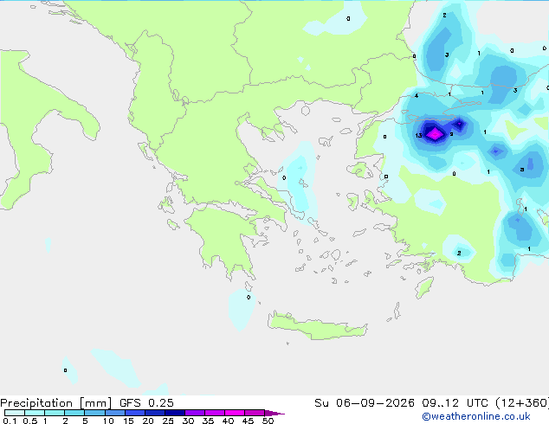Click the 'Precipitation [mm]' title text
Viewport: 549px width, 424px height.
55,403
